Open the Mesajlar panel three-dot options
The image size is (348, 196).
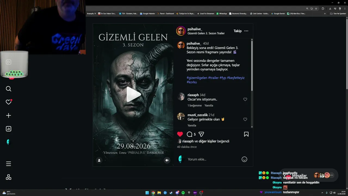331,175
